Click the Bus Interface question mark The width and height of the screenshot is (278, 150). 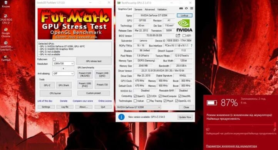191,45
